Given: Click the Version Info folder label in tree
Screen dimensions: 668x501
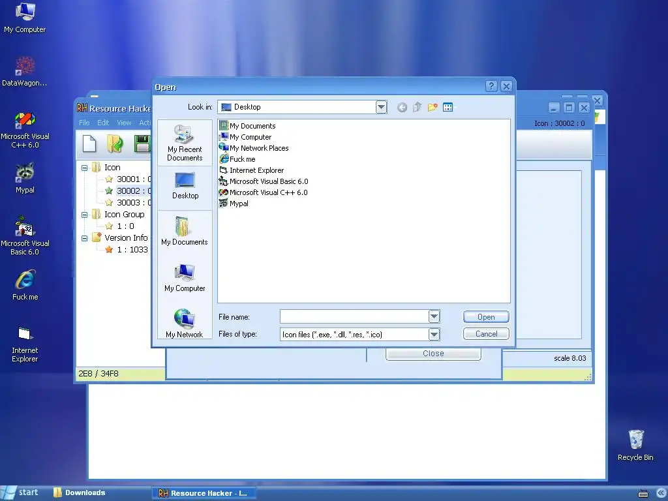Looking at the screenshot, I should [x=126, y=237].
